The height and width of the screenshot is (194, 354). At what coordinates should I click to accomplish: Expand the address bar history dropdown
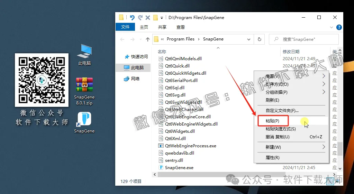[x=248, y=39]
